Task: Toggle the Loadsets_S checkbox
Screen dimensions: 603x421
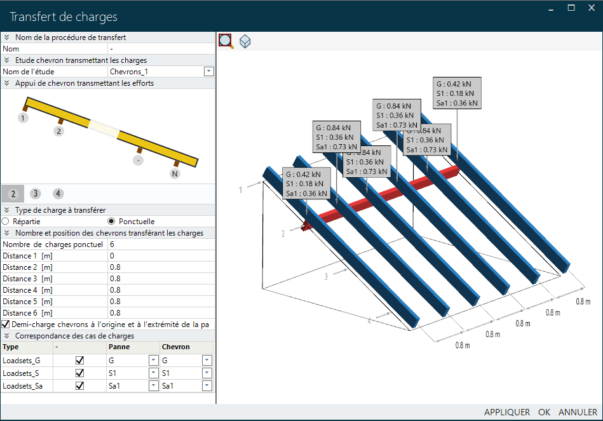Action: click(79, 373)
